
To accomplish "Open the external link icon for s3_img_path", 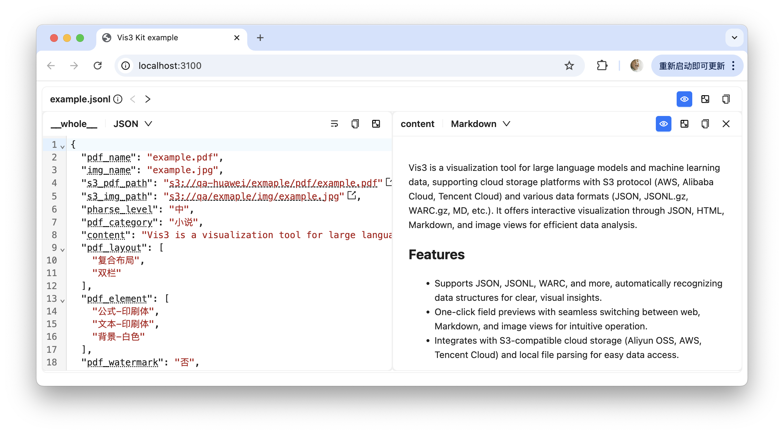I will pos(351,196).
